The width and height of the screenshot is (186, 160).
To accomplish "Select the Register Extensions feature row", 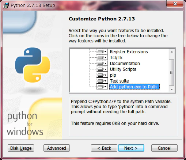I will click(x=129, y=52).
